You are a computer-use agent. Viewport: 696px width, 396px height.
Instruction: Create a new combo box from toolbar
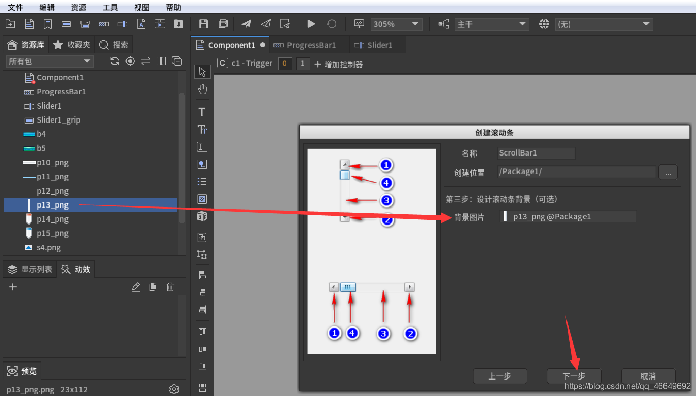tap(85, 24)
